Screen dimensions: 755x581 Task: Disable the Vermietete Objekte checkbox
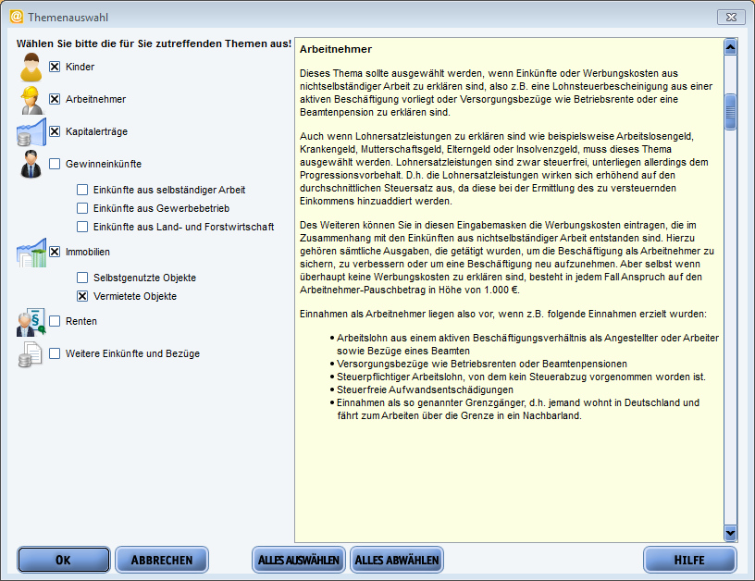82,296
